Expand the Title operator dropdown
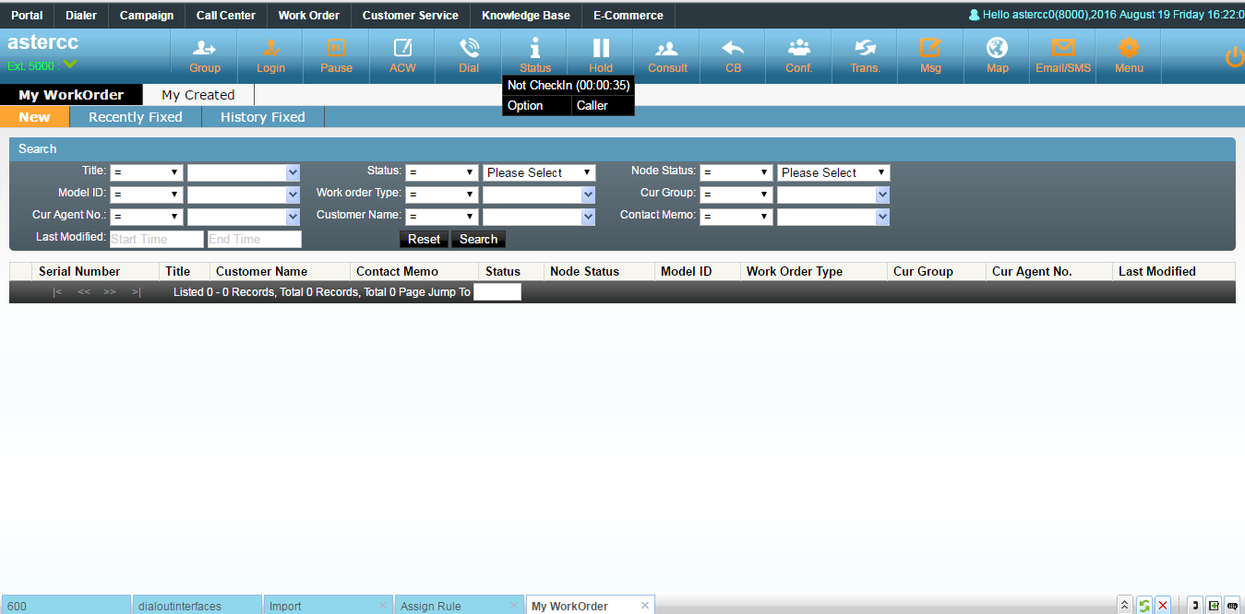The image size is (1245, 614). 147,172
